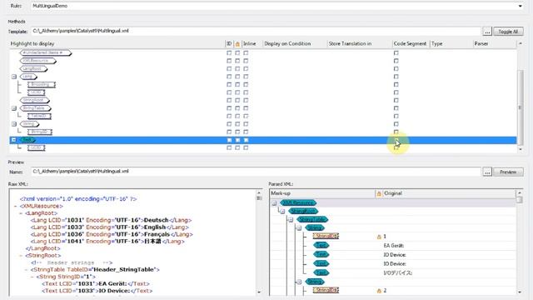Select StringID tag beside value 1
The height and width of the screenshot is (300, 533).
pyautogui.click(x=326, y=236)
